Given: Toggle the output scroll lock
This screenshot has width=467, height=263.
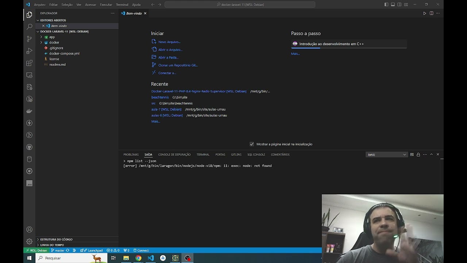Looking at the screenshot, I should (x=418, y=155).
